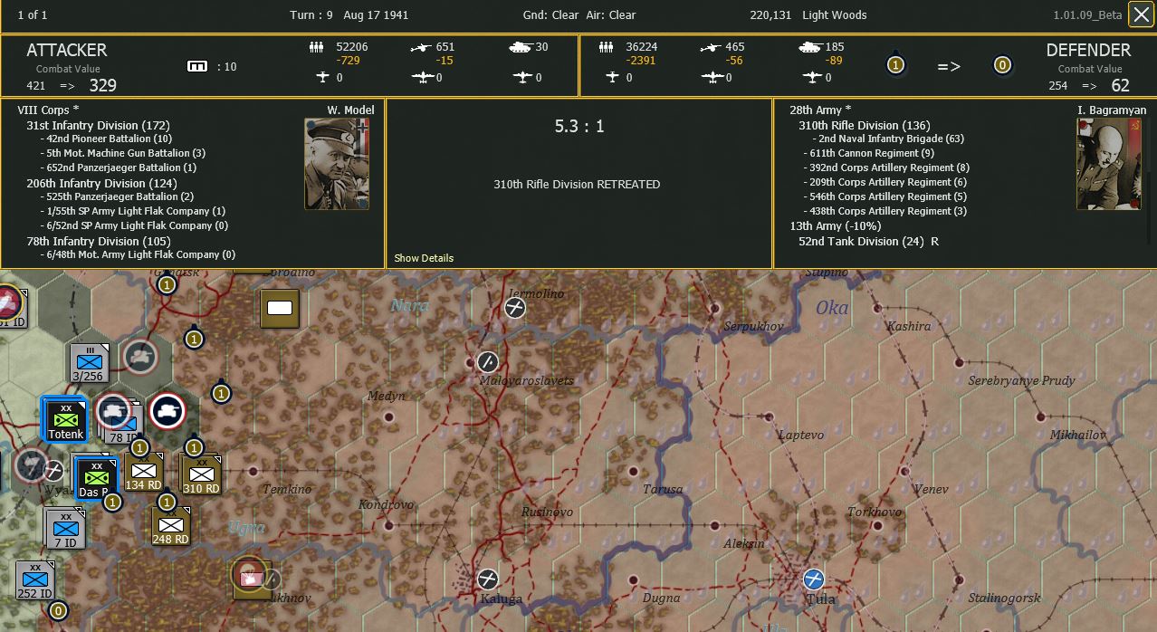Screen dimensions: 1157x632
Task: Select 31st Infantry Division (172) in attacker list
Action: pos(98,125)
